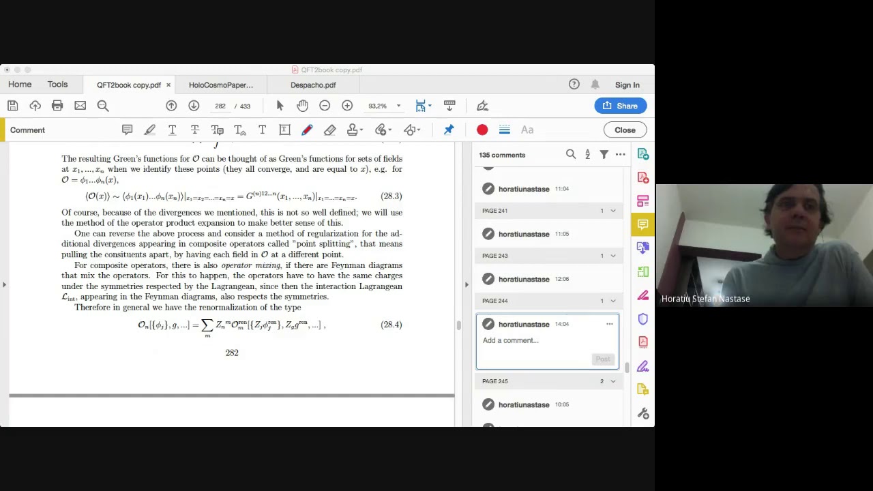This screenshot has width=873, height=491.
Task: Select the pencil drawing tool
Action: (307, 130)
